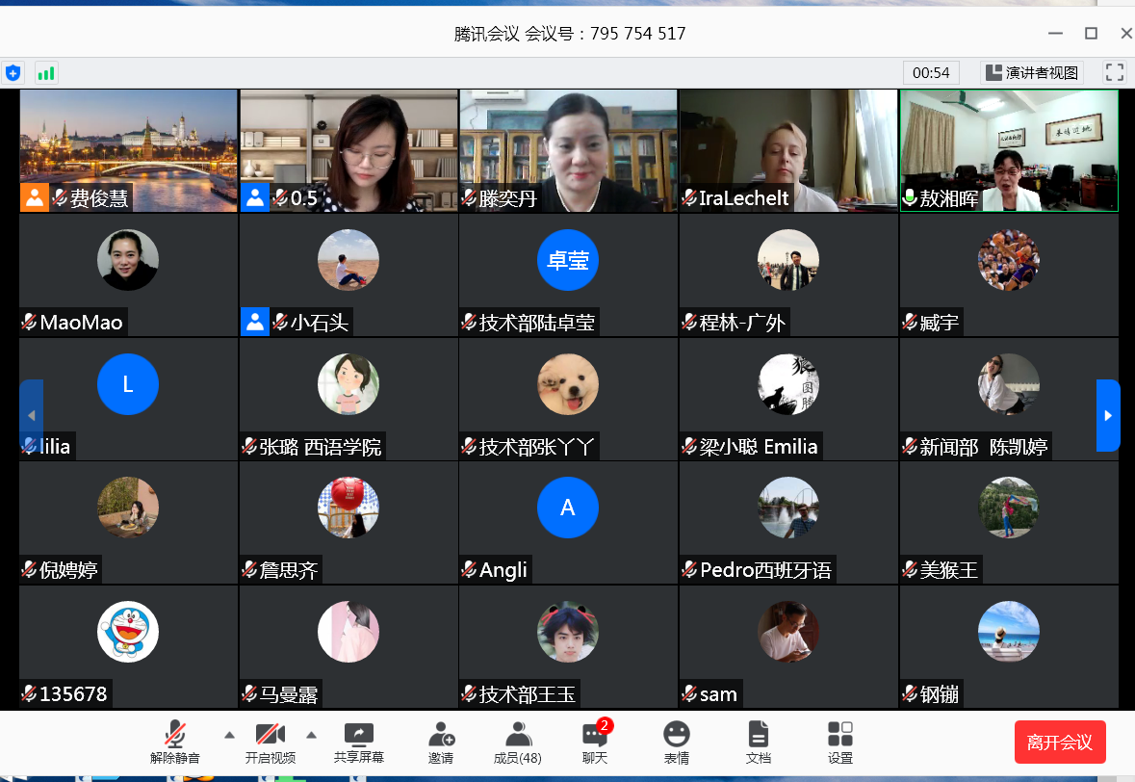Click Share Screen (共享屏幕) button

[x=358, y=743]
